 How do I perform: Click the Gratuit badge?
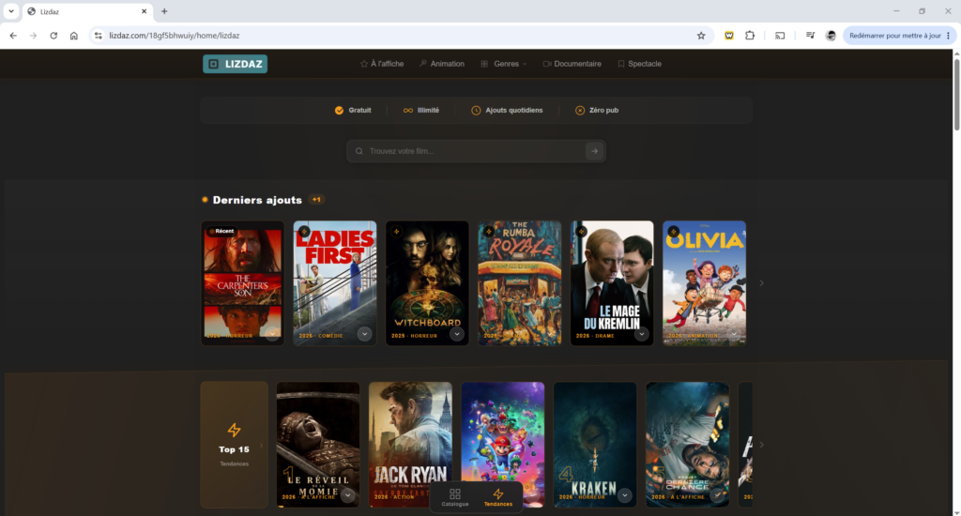pyautogui.click(x=353, y=111)
